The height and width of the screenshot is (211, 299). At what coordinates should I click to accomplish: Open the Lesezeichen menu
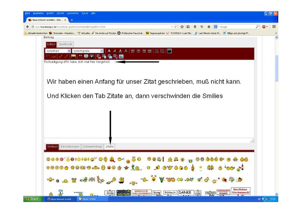point(72,13)
